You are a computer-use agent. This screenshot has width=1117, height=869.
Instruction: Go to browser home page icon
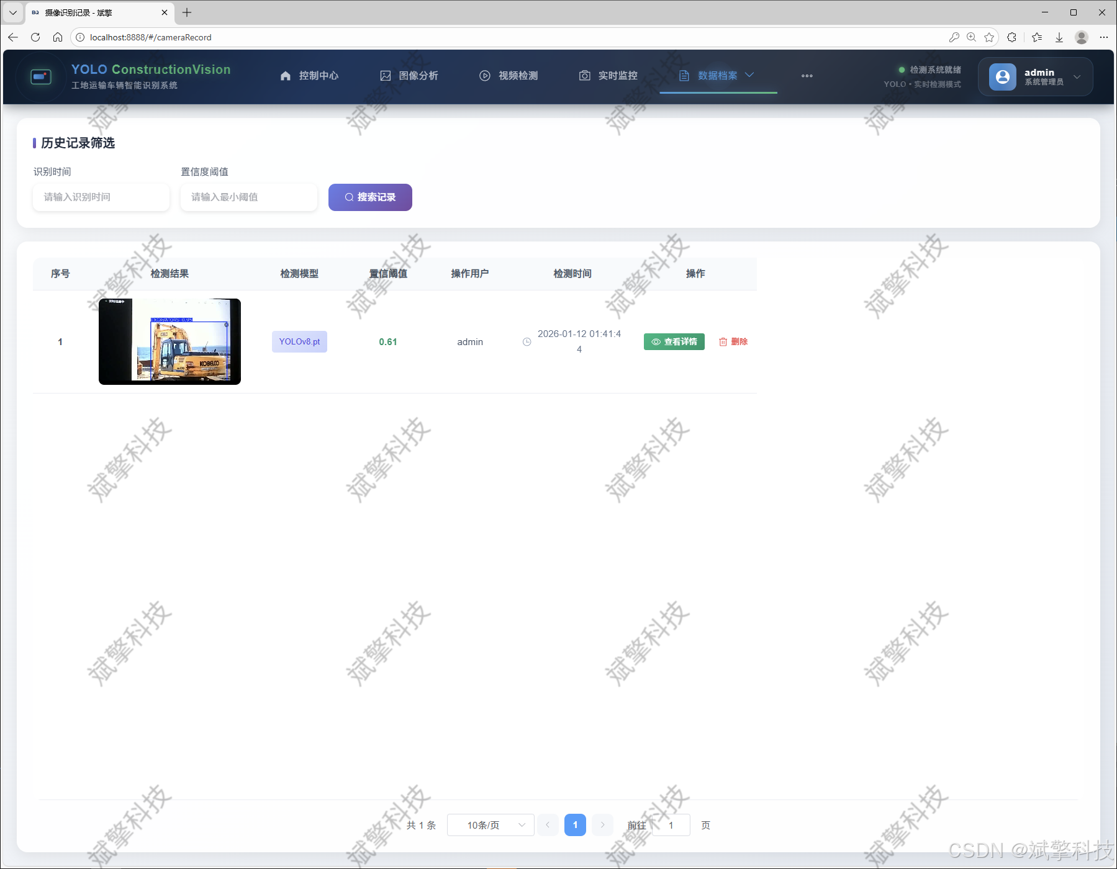58,37
